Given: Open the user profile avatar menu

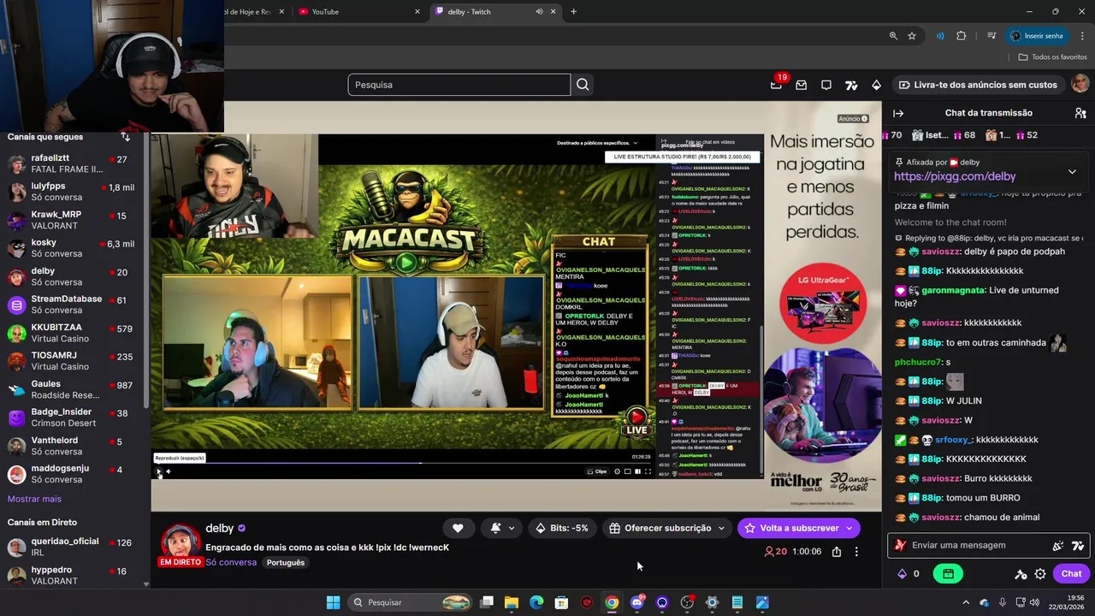Looking at the screenshot, I should point(1080,84).
